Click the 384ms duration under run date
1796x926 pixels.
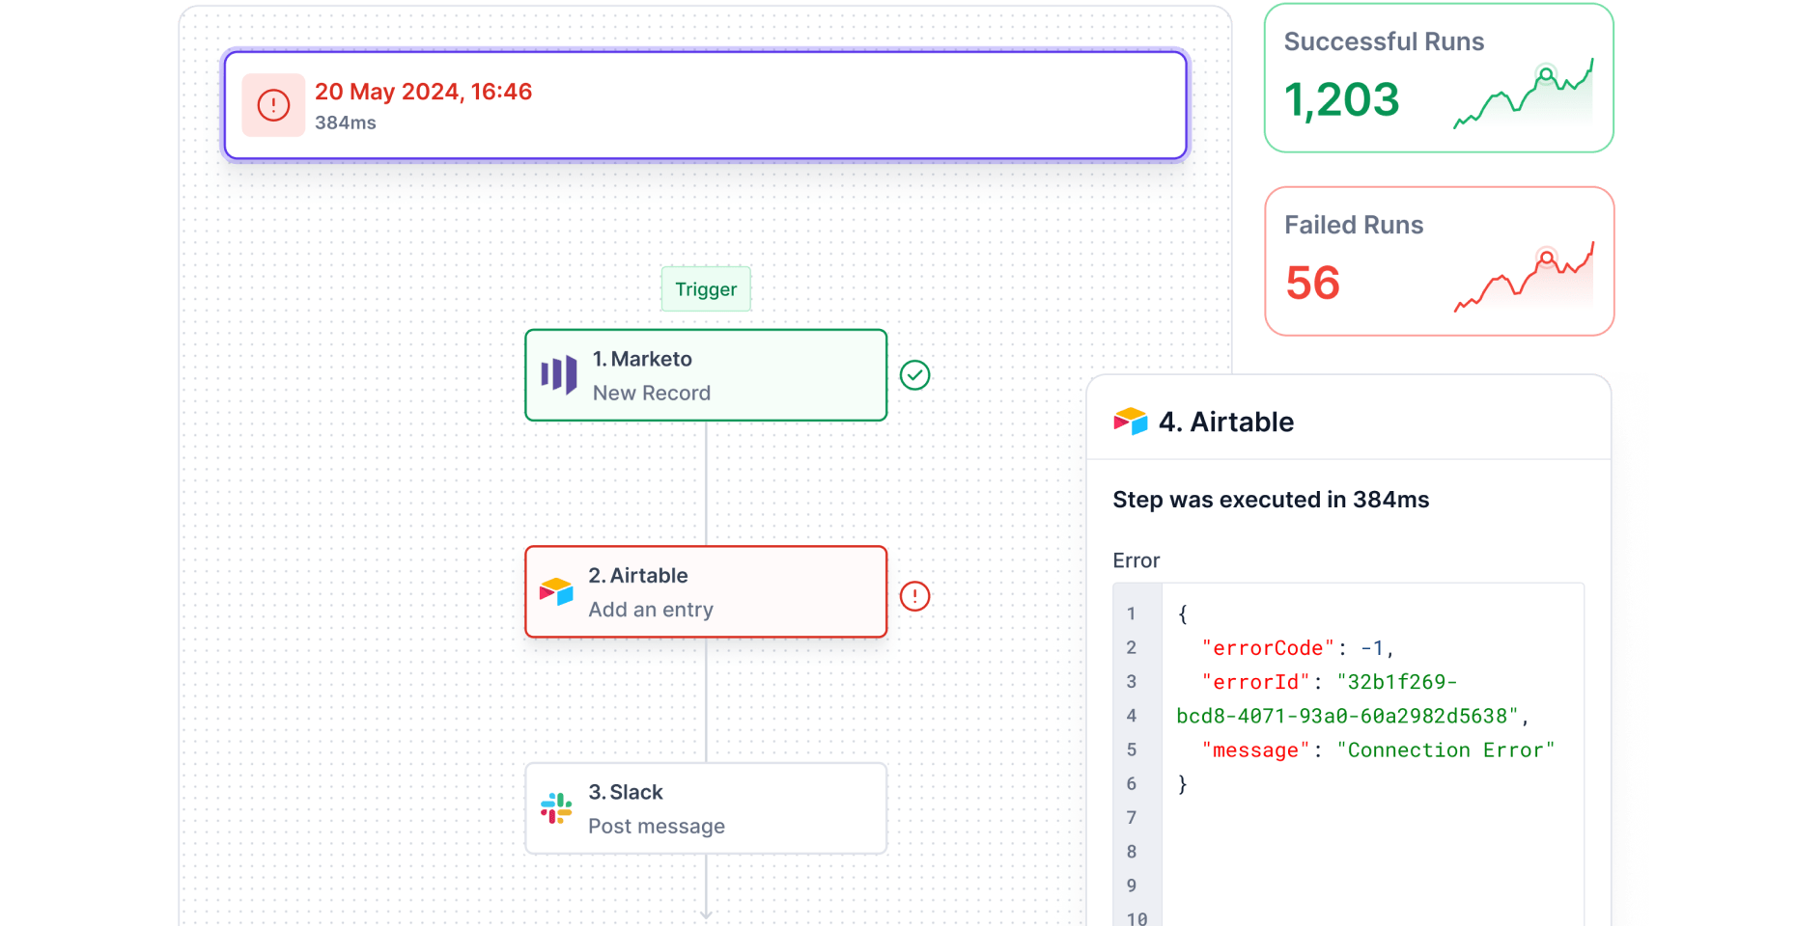click(346, 123)
